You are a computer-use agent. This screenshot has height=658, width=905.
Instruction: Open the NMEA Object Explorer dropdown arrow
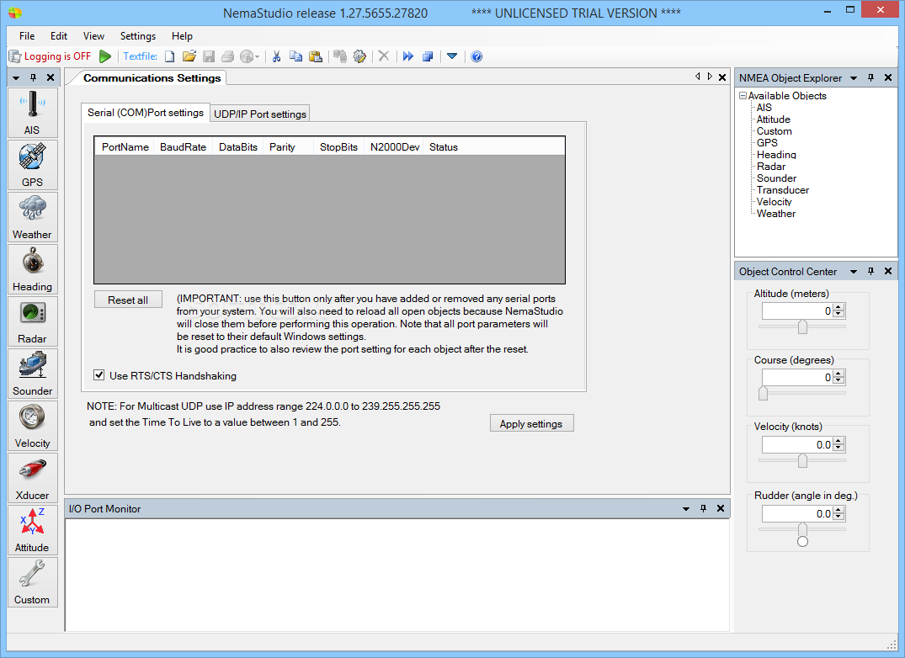pos(854,78)
